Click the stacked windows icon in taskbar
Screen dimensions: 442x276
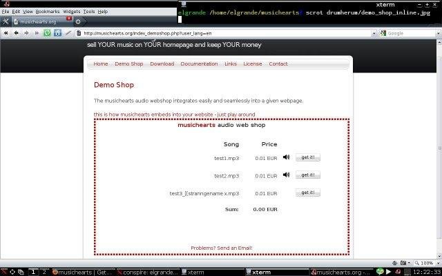pos(21,272)
